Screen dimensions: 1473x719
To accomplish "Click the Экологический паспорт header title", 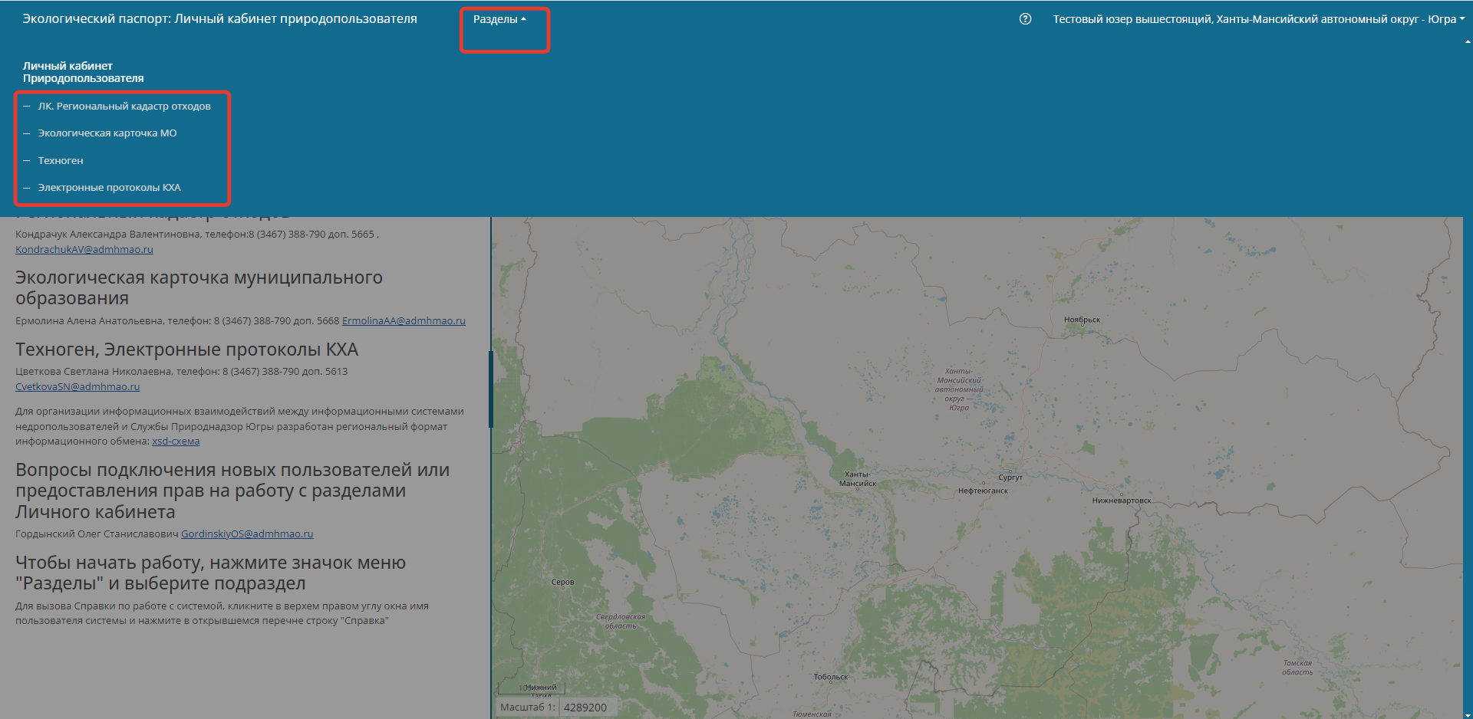I will tap(219, 19).
